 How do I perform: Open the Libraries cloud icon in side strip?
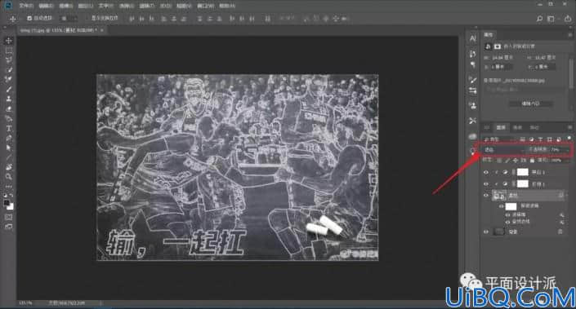click(473, 136)
